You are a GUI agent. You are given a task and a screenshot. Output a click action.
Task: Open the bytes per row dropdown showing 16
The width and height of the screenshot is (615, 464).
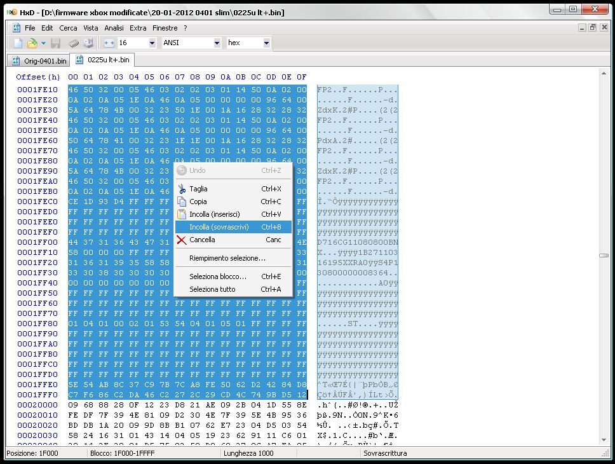(x=152, y=43)
